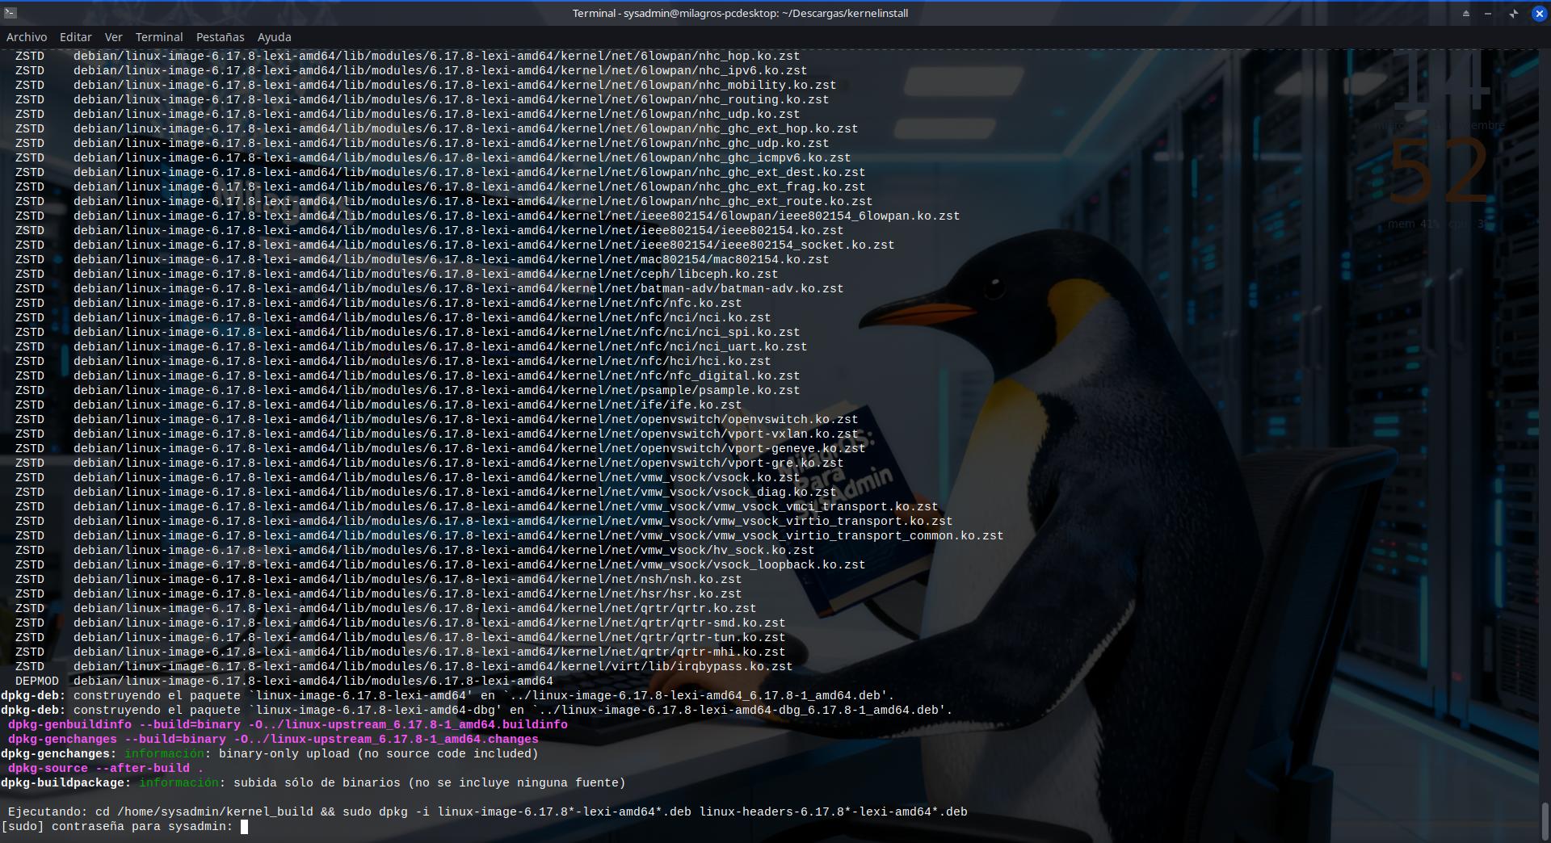
Task: Click the 'Ejecutando: cd /home/sysadmin/kernel_build' line
Action: [x=488, y=812]
